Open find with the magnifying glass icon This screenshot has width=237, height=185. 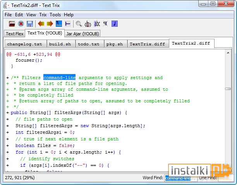pos(79,24)
